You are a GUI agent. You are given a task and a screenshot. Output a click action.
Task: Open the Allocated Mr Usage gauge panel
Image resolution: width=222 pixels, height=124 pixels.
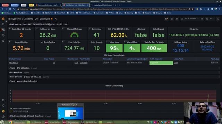pyautogui.click(x=75, y=33)
